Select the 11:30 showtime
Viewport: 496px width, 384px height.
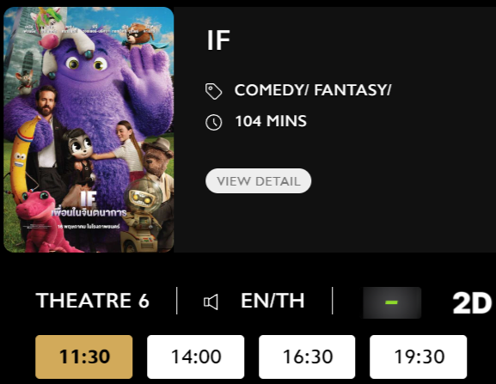click(84, 357)
